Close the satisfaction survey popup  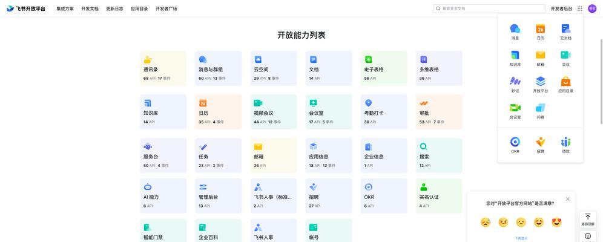pos(568,199)
